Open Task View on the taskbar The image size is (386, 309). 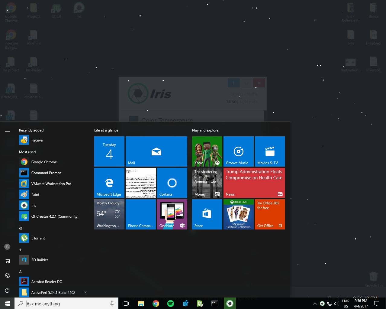pos(126,303)
